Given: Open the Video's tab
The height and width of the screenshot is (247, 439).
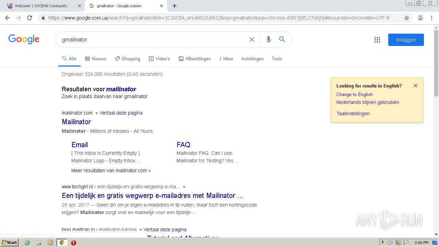Looking at the screenshot, I should (159, 59).
